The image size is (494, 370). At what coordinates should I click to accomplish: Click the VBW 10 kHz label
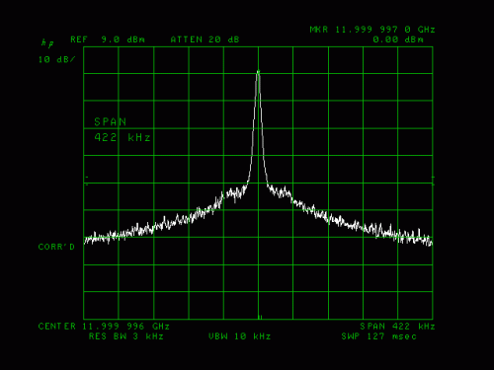(240, 336)
